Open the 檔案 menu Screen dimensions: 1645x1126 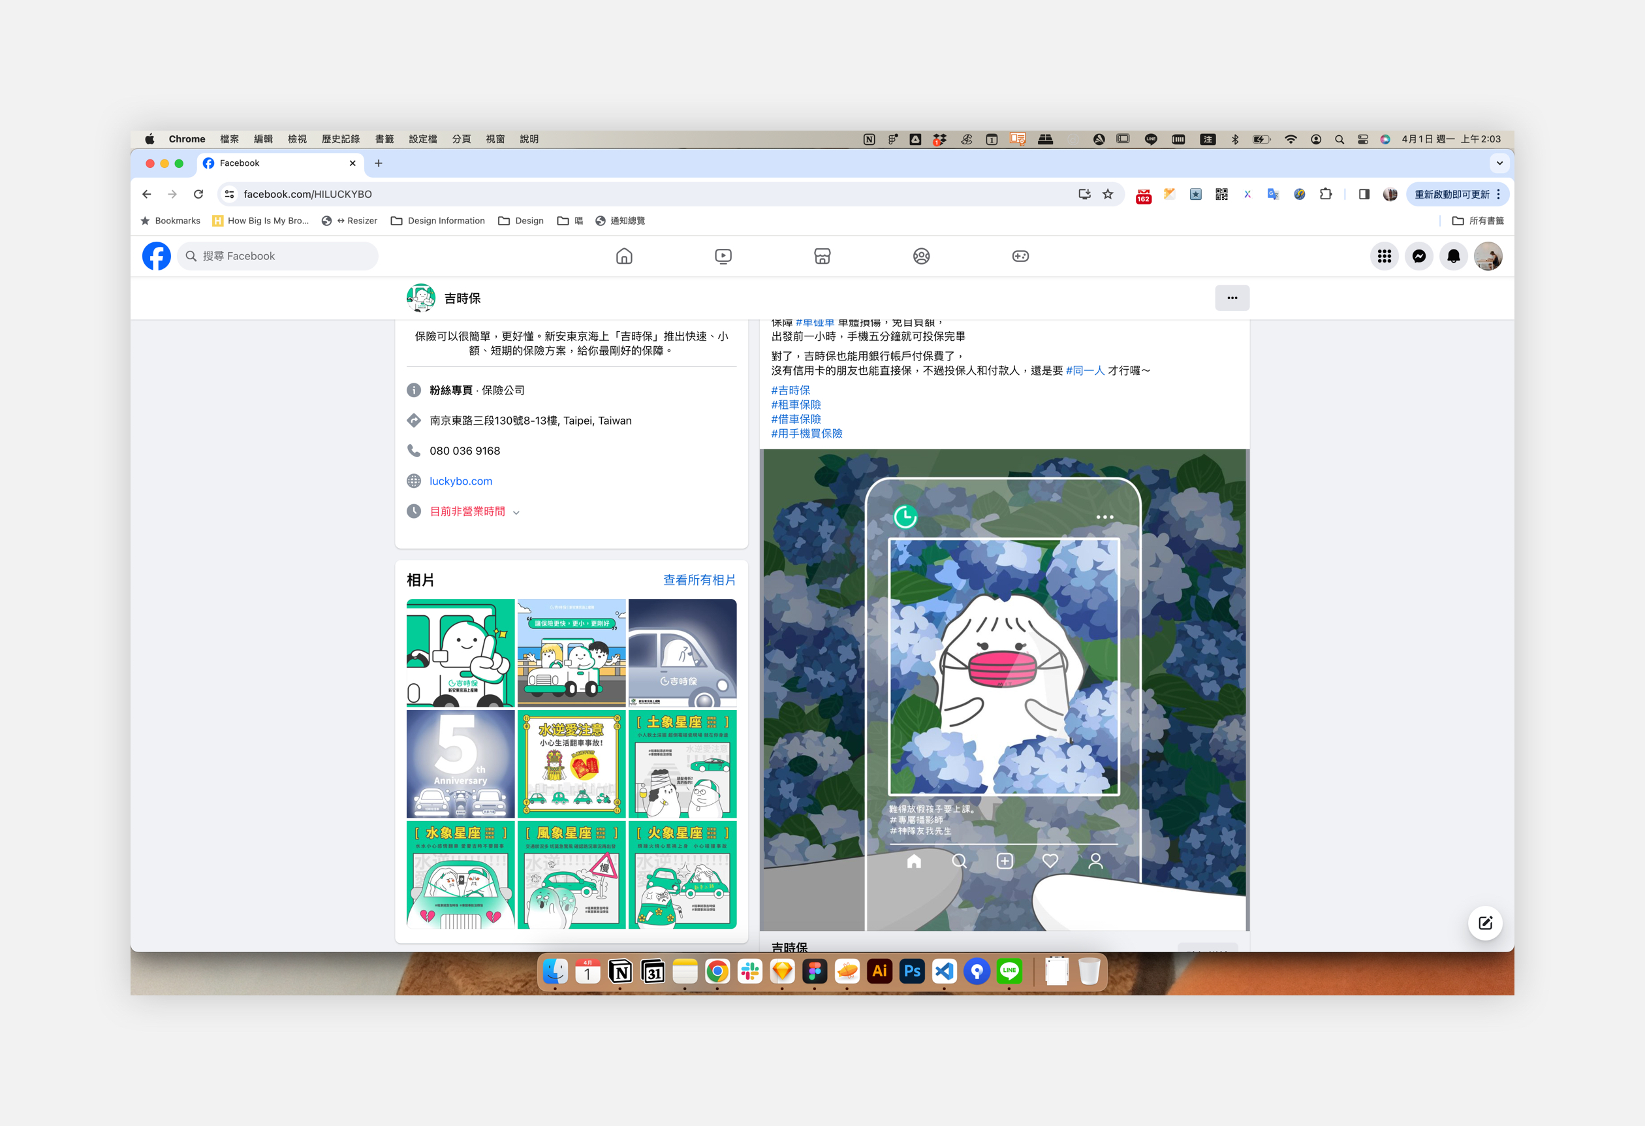[229, 140]
